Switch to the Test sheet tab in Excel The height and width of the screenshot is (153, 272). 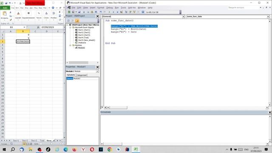pos(42,141)
